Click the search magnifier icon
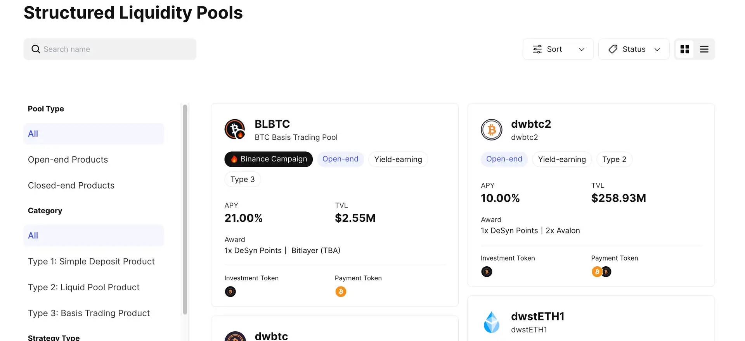 tap(36, 49)
